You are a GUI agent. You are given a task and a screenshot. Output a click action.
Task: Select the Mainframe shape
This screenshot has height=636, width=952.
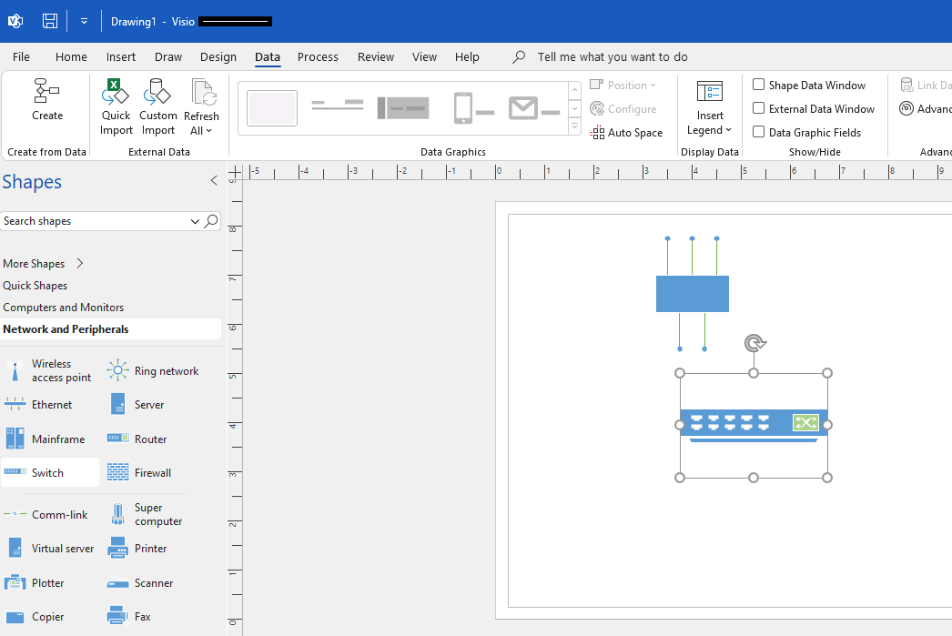[x=45, y=439]
